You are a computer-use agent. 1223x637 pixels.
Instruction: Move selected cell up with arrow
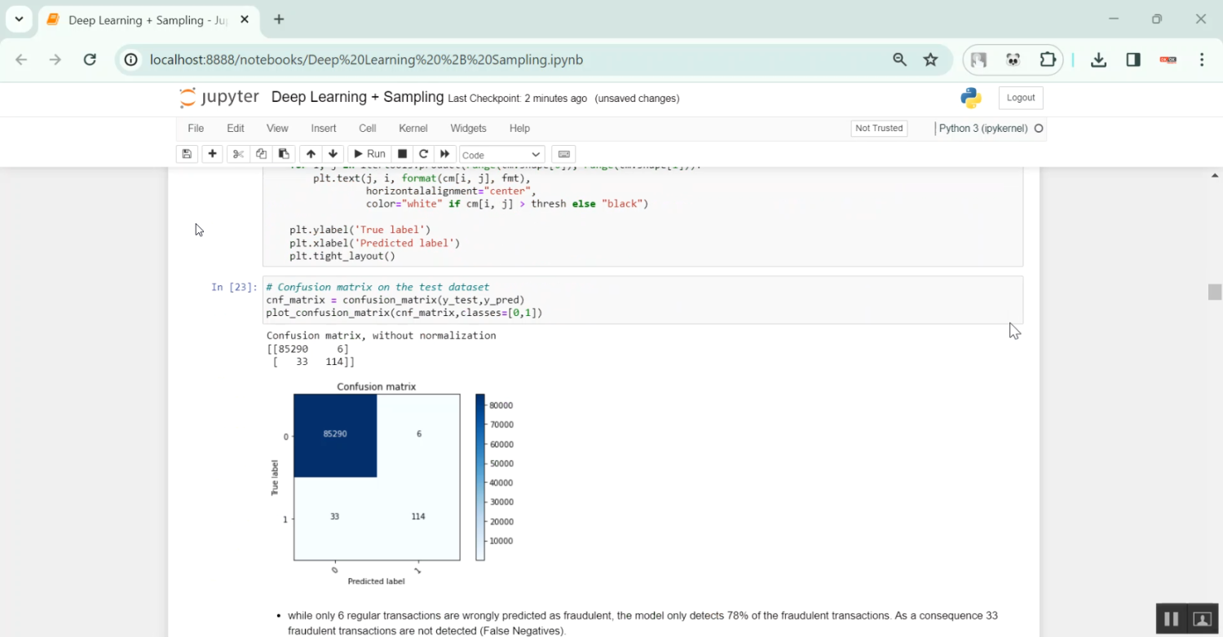tap(311, 154)
